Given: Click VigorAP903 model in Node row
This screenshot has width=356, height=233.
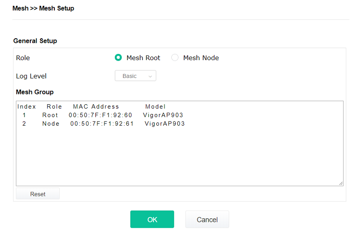Looking at the screenshot, I should (165, 124).
